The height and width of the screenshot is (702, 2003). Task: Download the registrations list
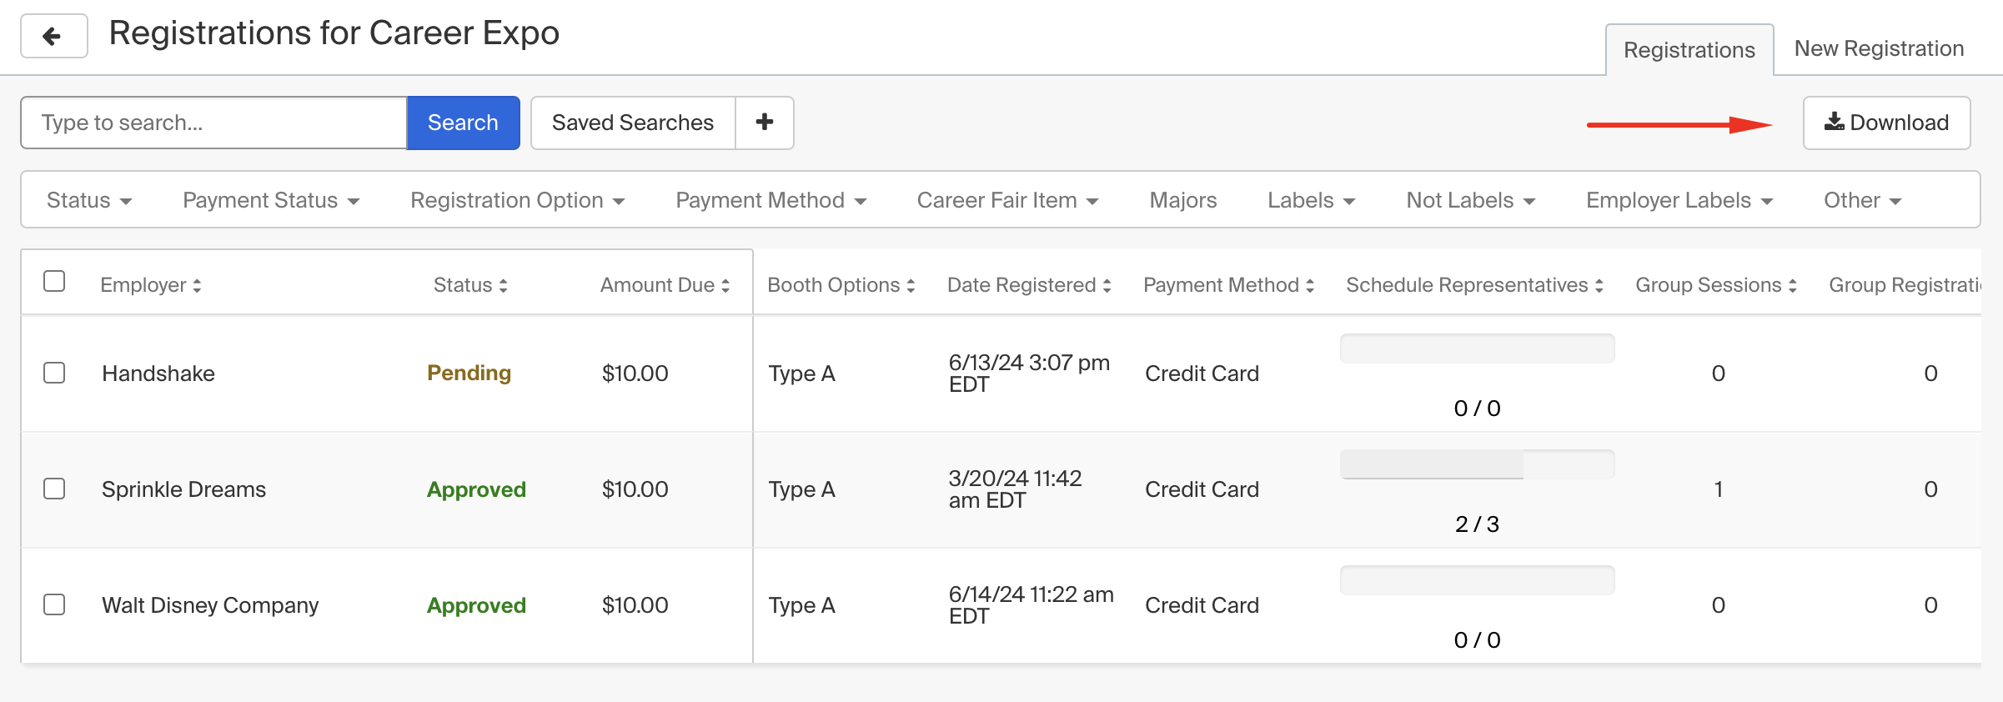coord(1886,123)
